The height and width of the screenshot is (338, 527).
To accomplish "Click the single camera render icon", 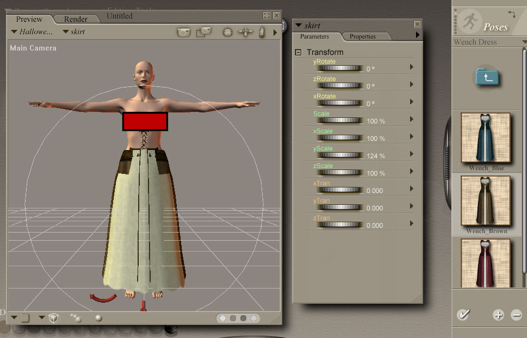I will pos(184,32).
